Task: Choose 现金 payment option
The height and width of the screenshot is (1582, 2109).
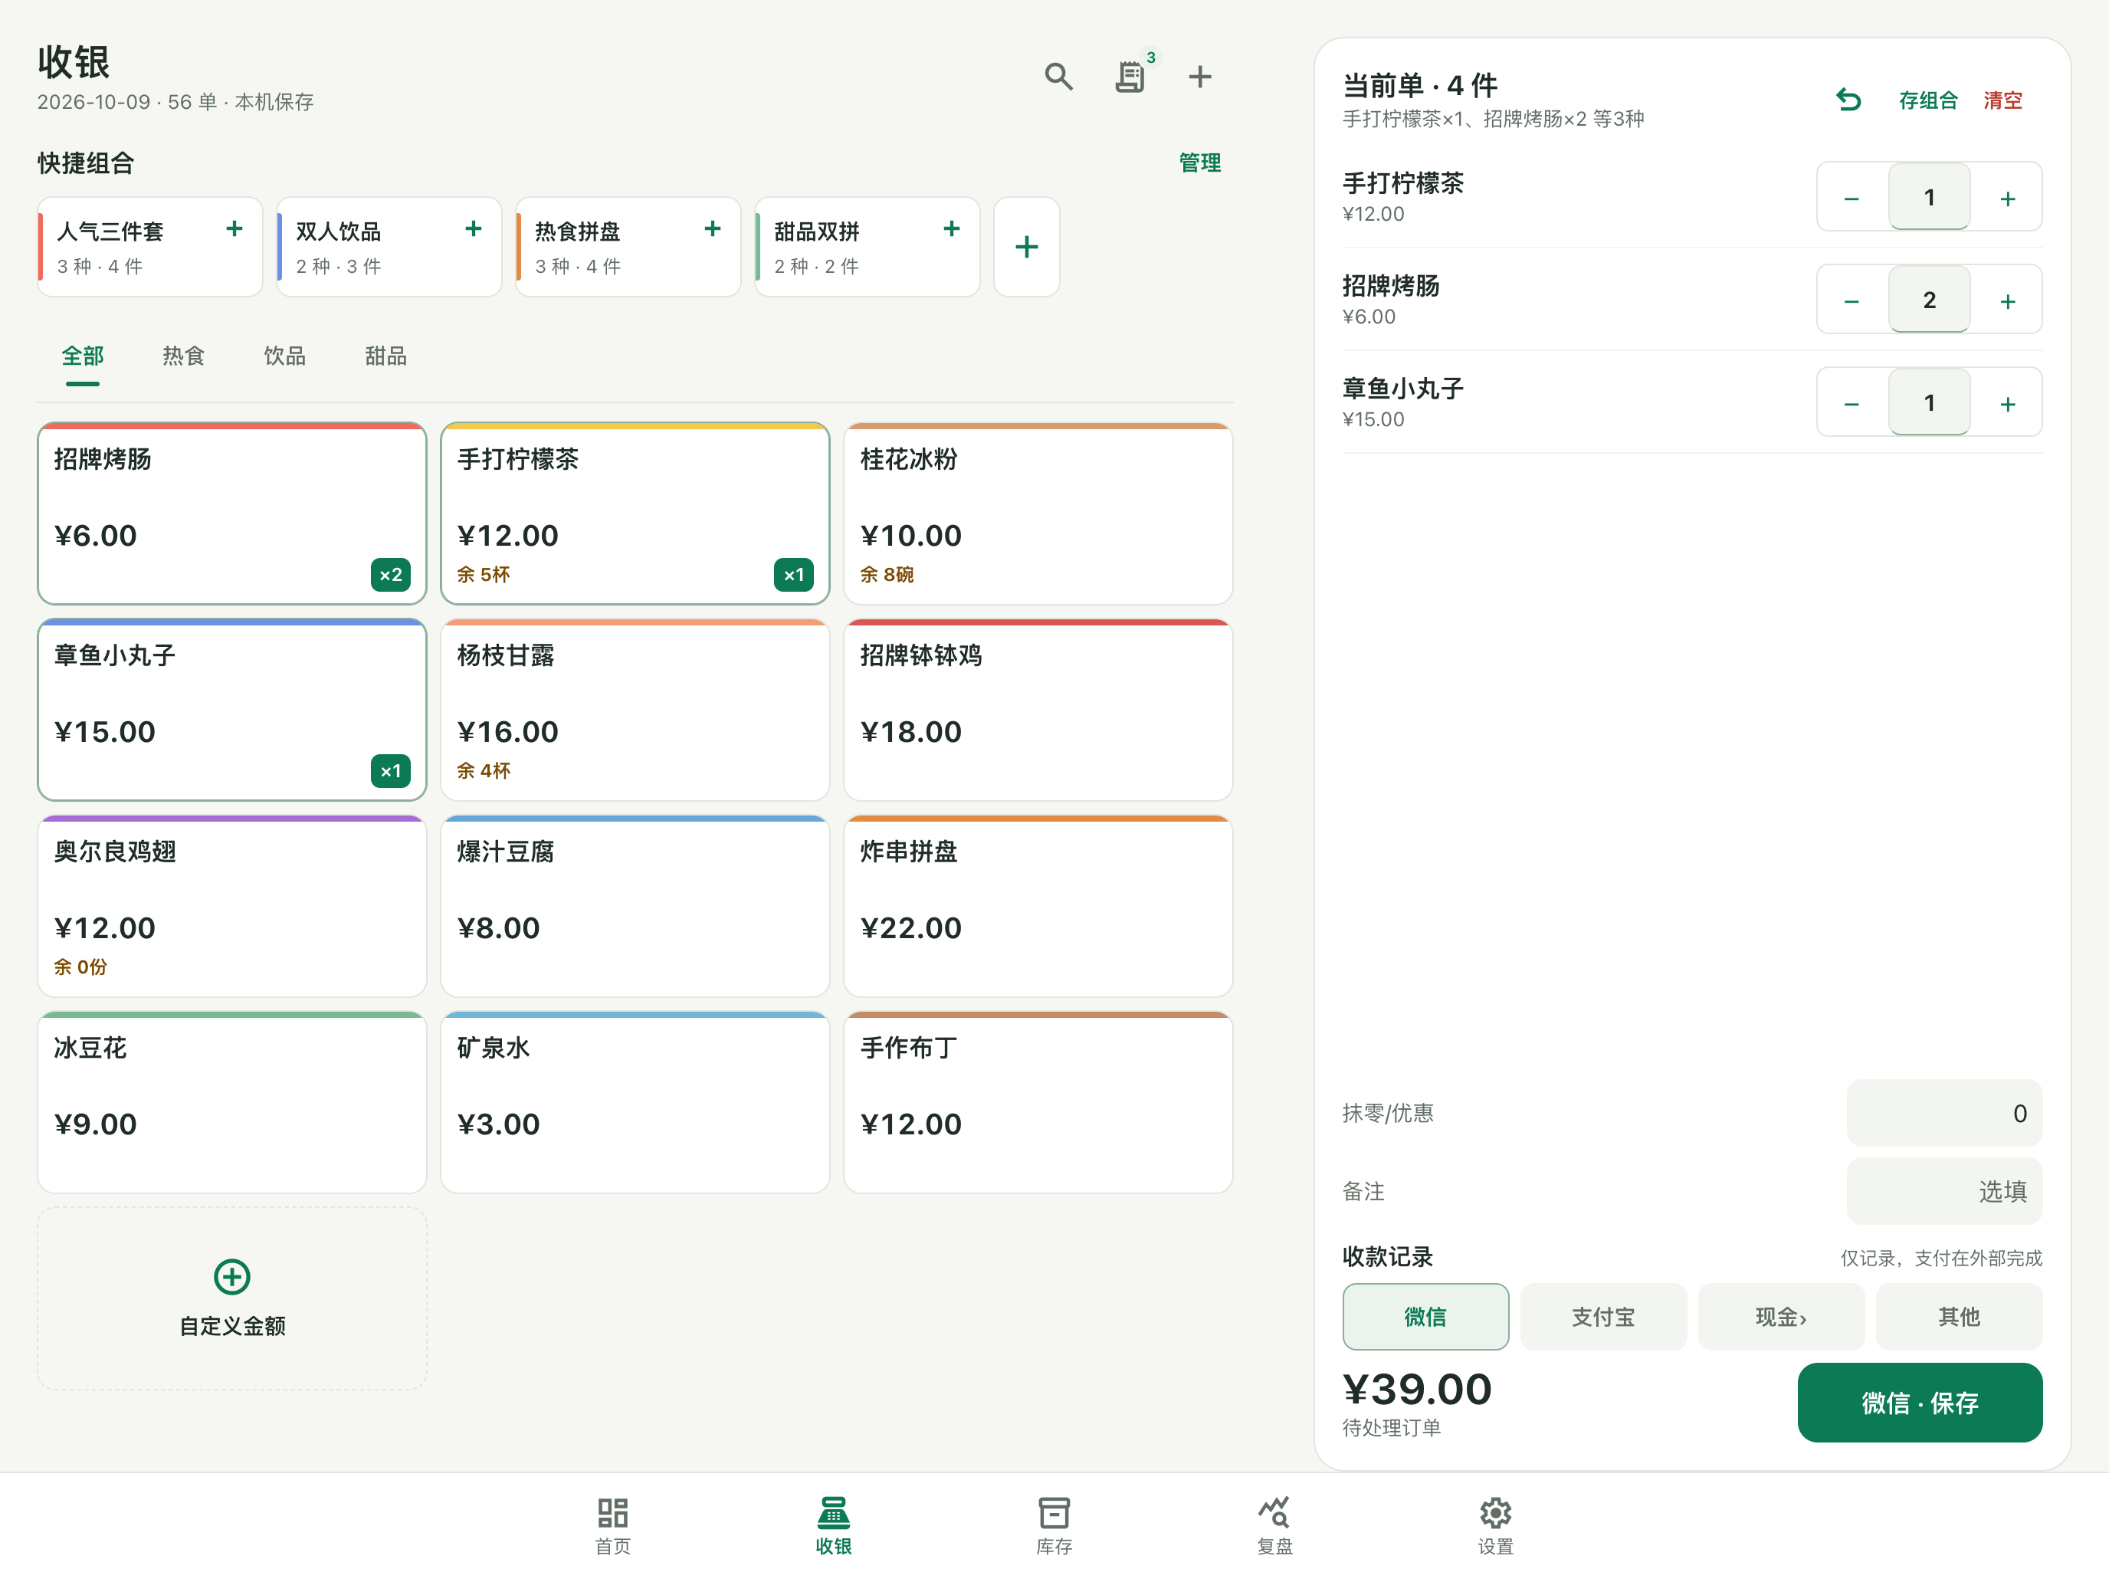Action: tap(1781, 1317)
